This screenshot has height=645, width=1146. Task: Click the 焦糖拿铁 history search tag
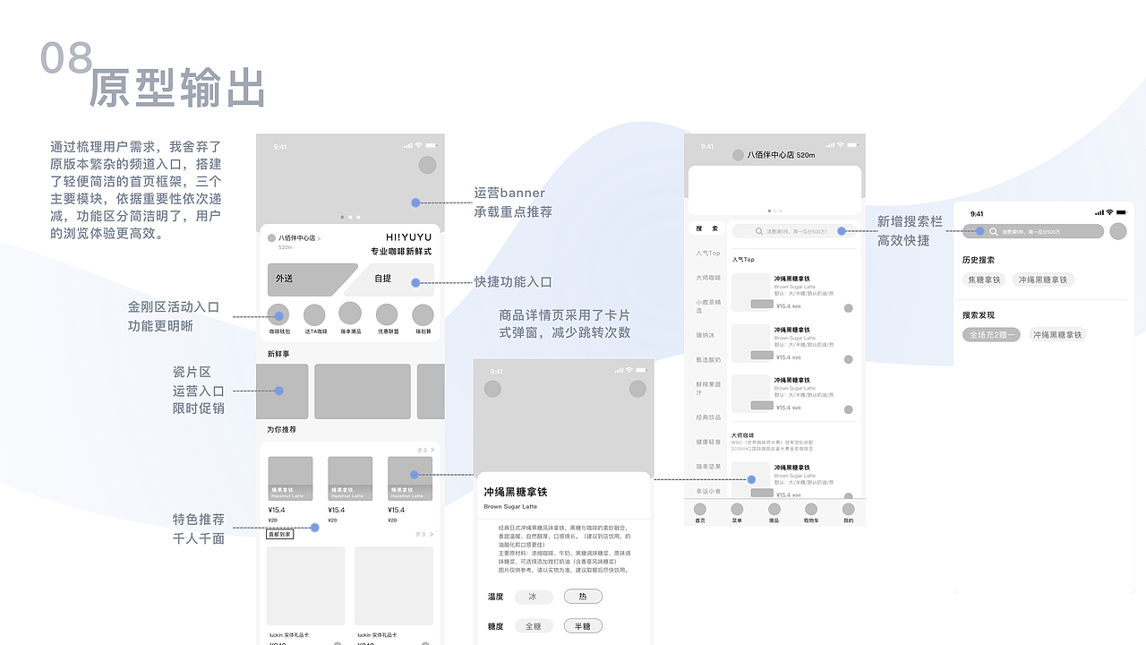pyautogui.click(x=984, y=279)
